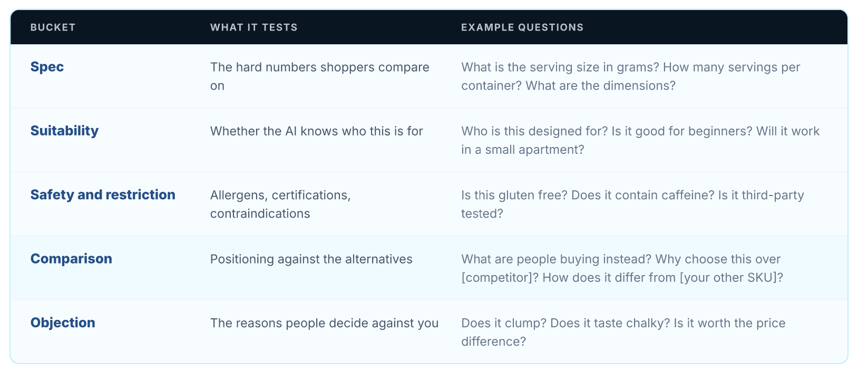Select the Comparison bucket label
The width and height of the screenshot is (858, 371).
tap(71, 259)
